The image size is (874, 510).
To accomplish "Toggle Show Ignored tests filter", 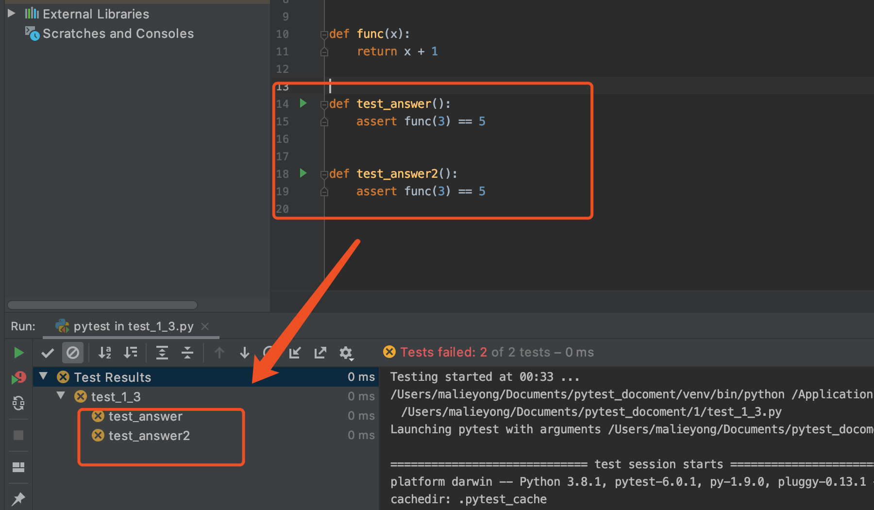I will point(73,353).
